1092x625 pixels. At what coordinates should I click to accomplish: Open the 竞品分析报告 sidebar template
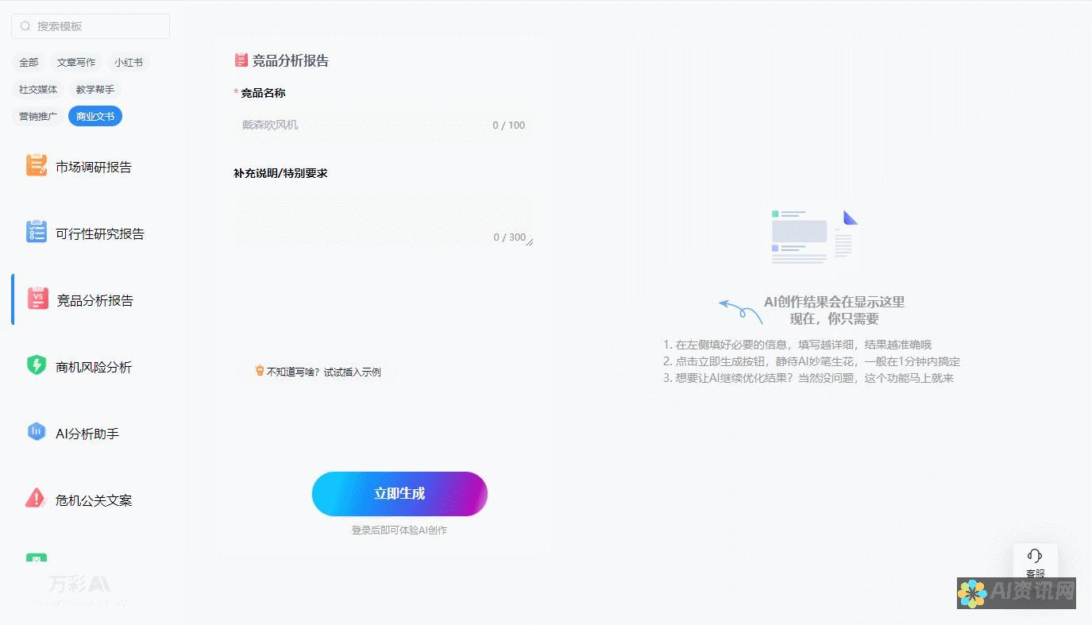95,300
